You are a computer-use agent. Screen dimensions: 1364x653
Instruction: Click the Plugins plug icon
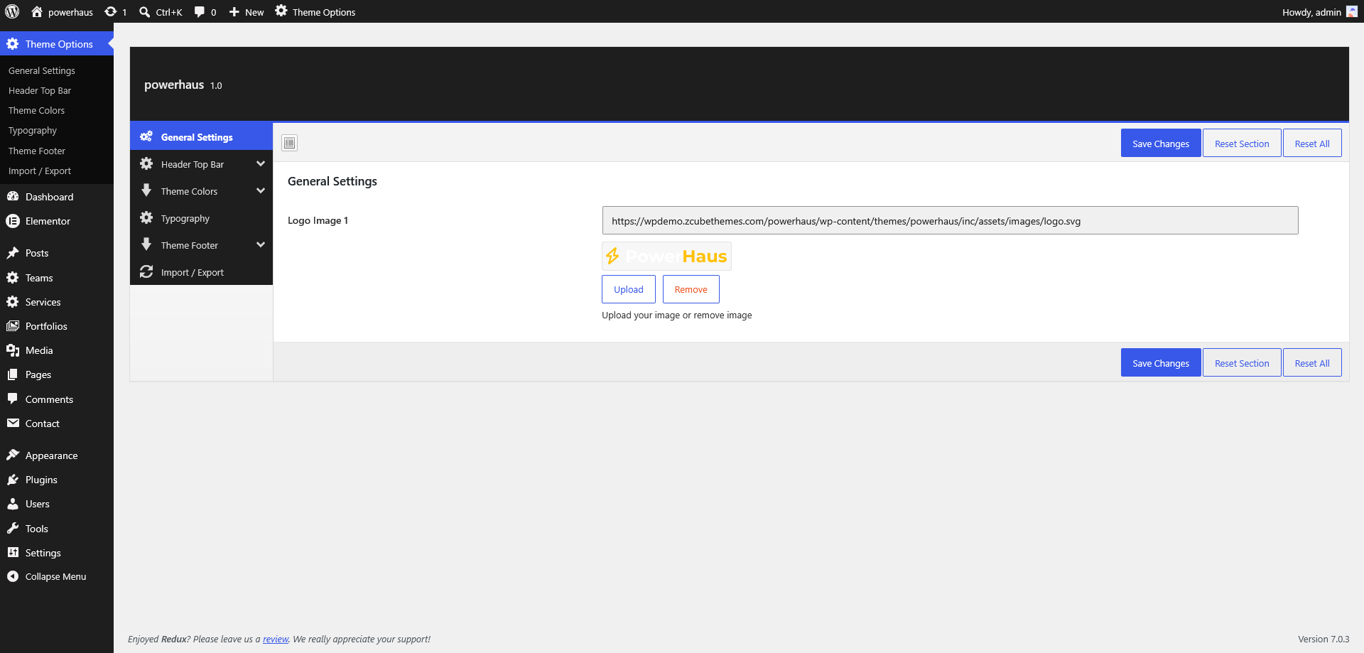click(13, 480)
